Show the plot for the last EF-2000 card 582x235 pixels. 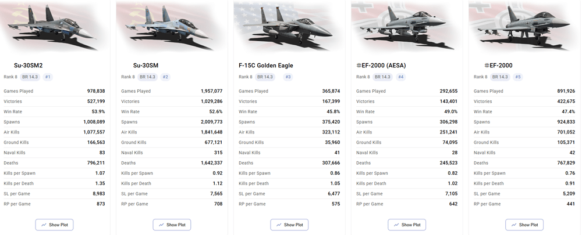pos(525,225)
